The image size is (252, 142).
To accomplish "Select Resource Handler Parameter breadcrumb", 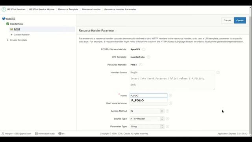I will click(x=120, y=9).
